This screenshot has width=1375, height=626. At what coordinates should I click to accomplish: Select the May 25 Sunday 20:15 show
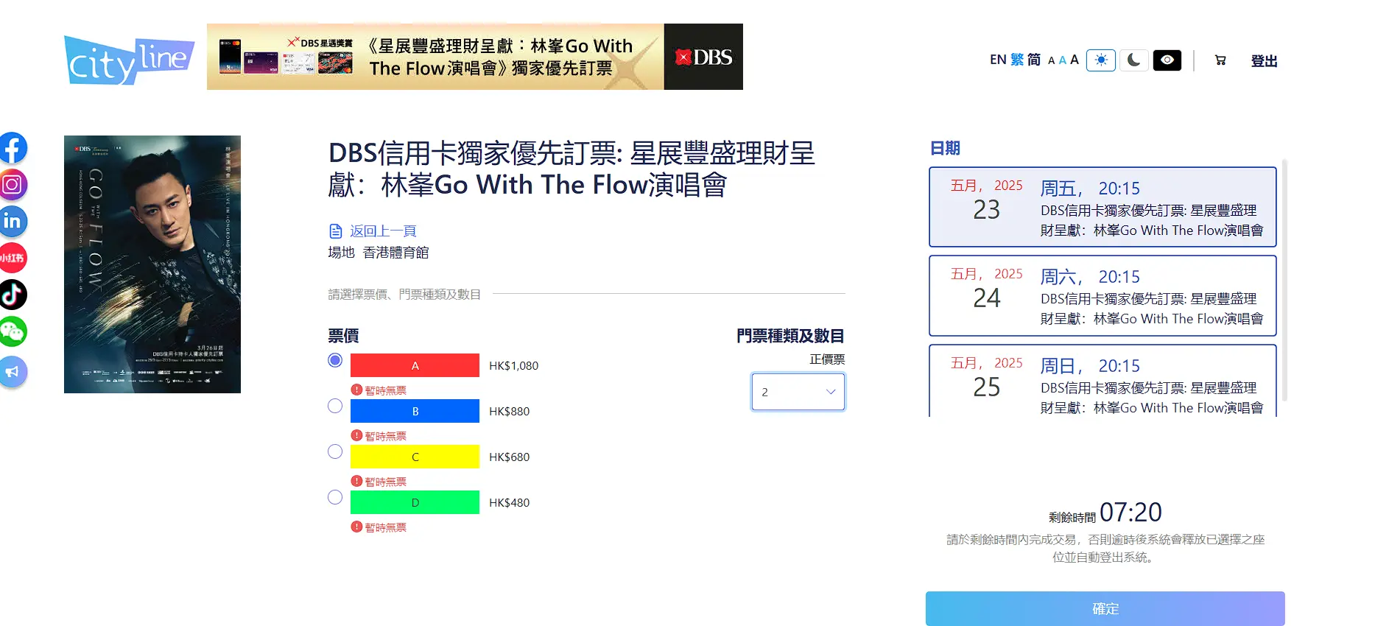(x=1103, y=381)
